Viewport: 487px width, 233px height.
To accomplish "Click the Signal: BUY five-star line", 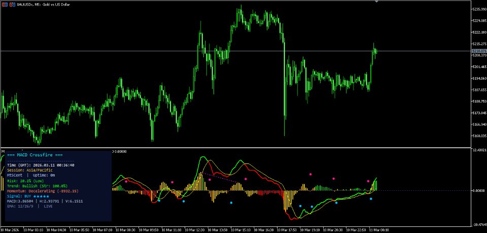I will click(x=28, y=196).
